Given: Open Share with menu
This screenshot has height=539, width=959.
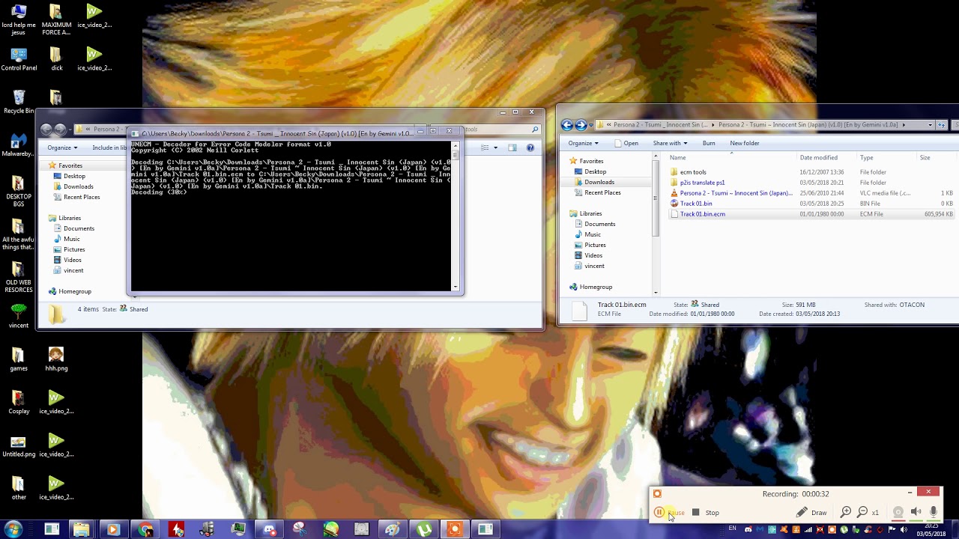Looking at the screenshot, I should [x=670, y=143].
